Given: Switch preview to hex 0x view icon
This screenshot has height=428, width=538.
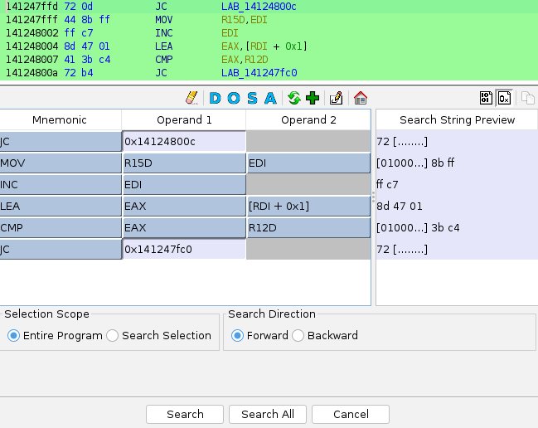Looking at the screenshot, I should [x=504, y=98].
